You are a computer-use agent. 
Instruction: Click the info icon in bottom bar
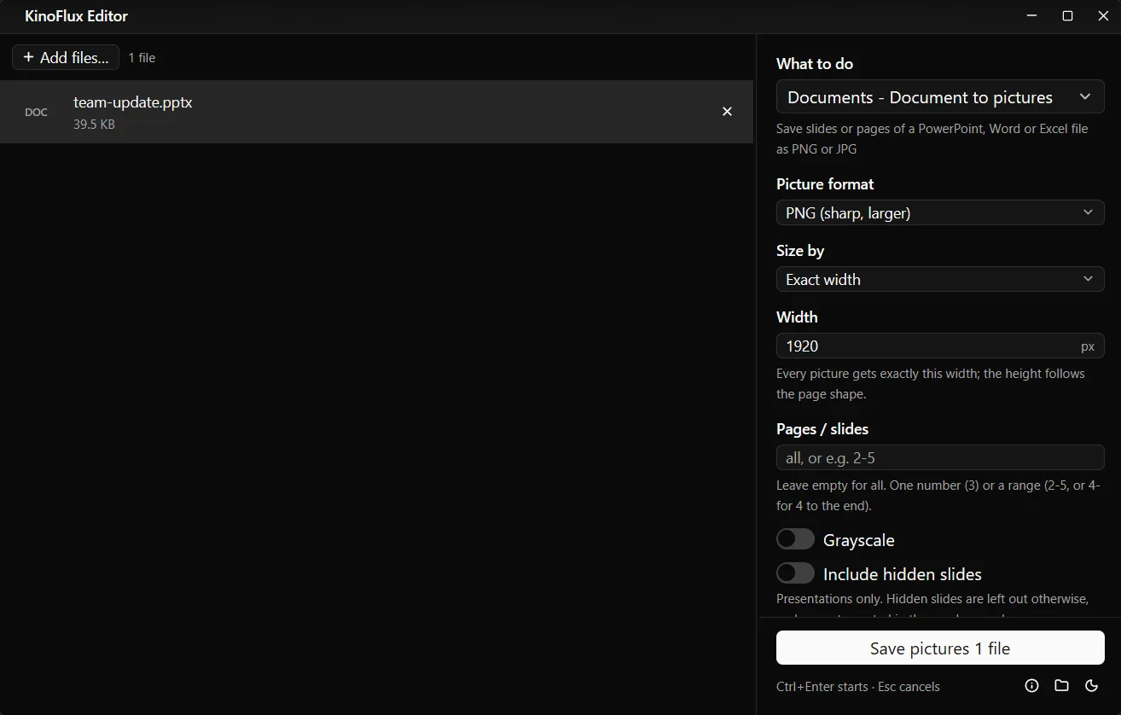tap(1031, 686)
